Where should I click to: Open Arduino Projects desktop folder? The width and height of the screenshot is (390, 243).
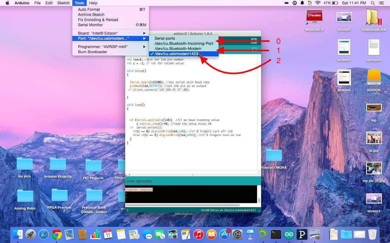(58, 167)
